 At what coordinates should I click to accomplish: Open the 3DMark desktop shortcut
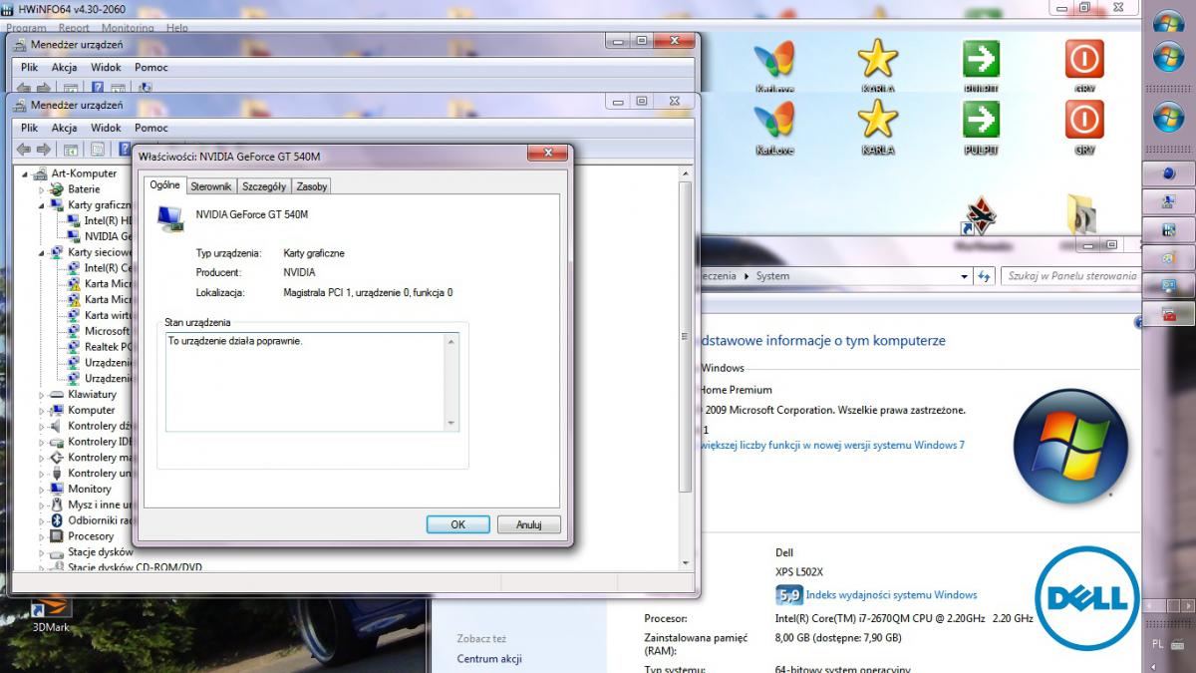50,612
